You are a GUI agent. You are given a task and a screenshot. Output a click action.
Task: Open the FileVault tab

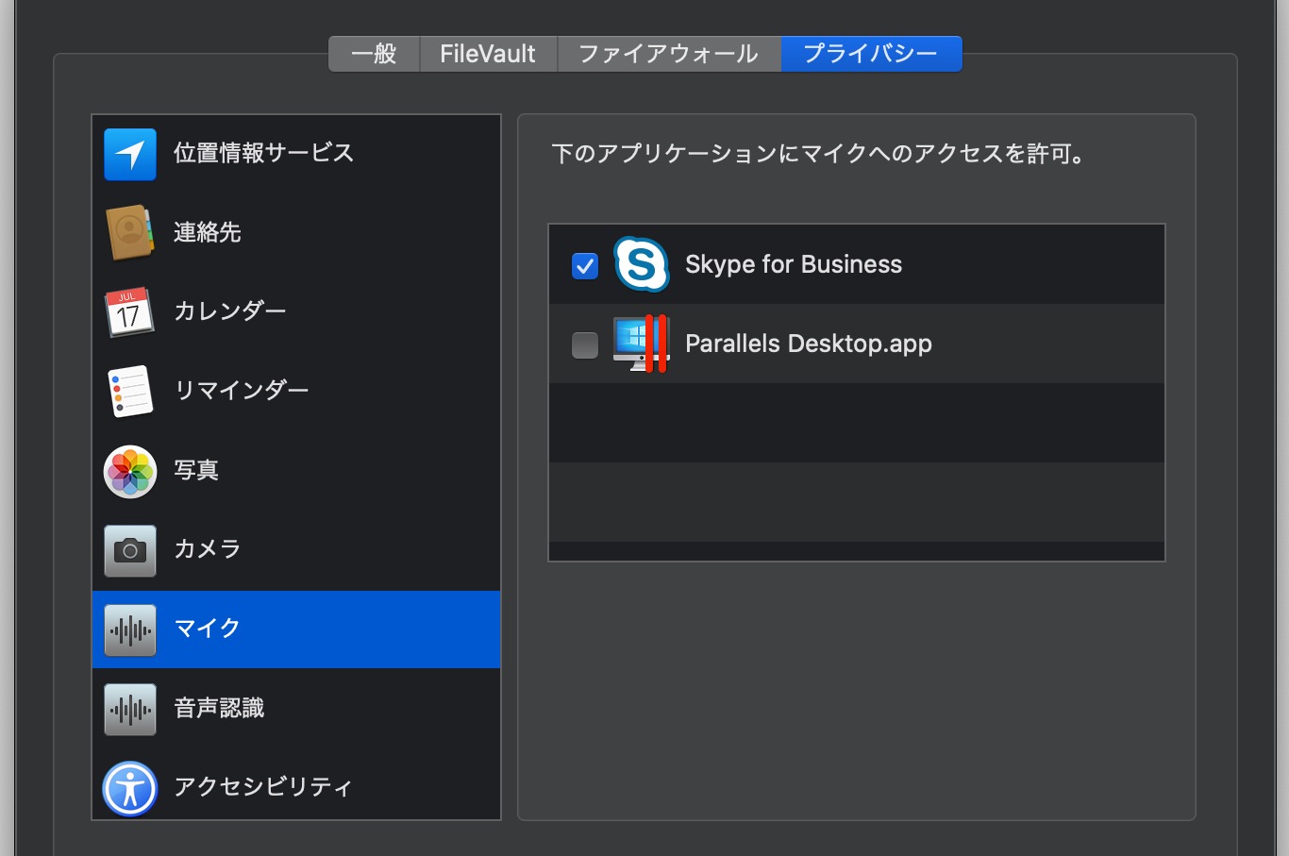[x=488, y=54]
